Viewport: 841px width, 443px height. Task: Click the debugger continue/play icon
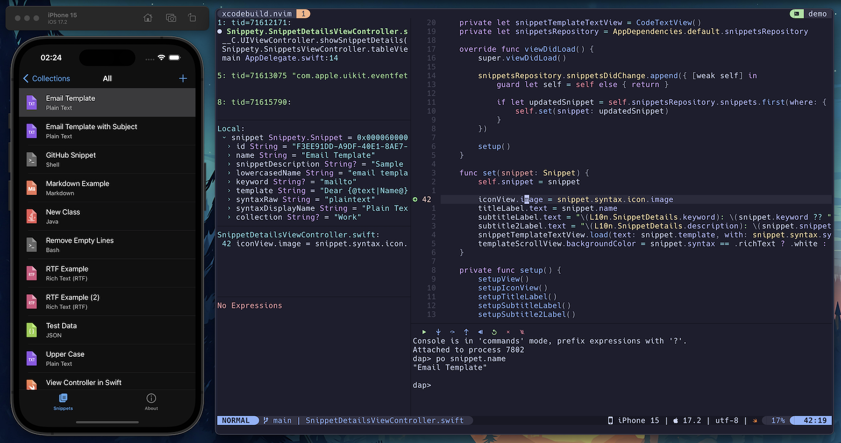pyautogui.click(x=424, y=332)
